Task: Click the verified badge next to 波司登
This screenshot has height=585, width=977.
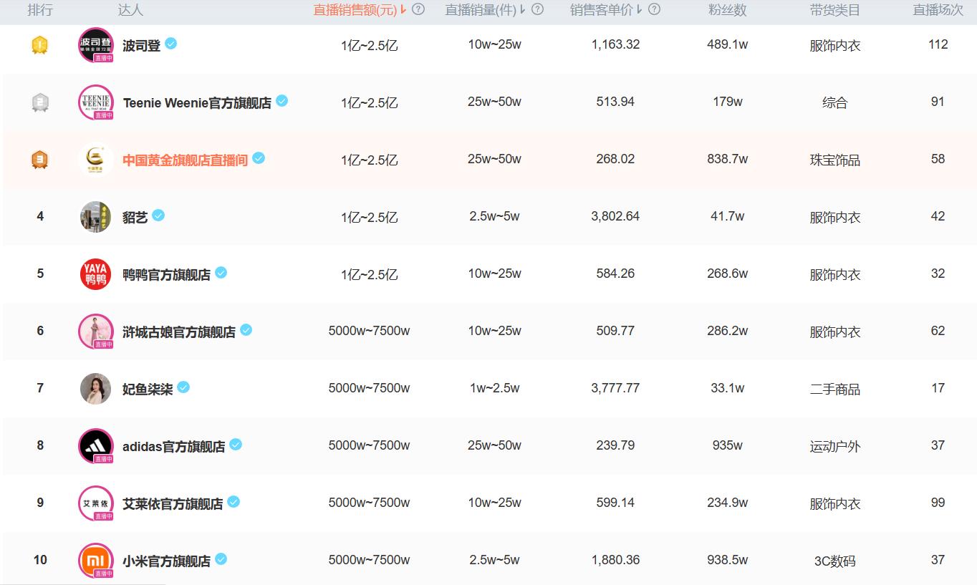Action: click(x=170, y=44)
